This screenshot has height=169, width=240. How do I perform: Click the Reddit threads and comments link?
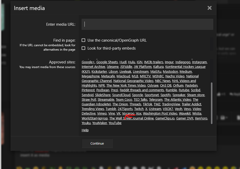click(142, 90)
